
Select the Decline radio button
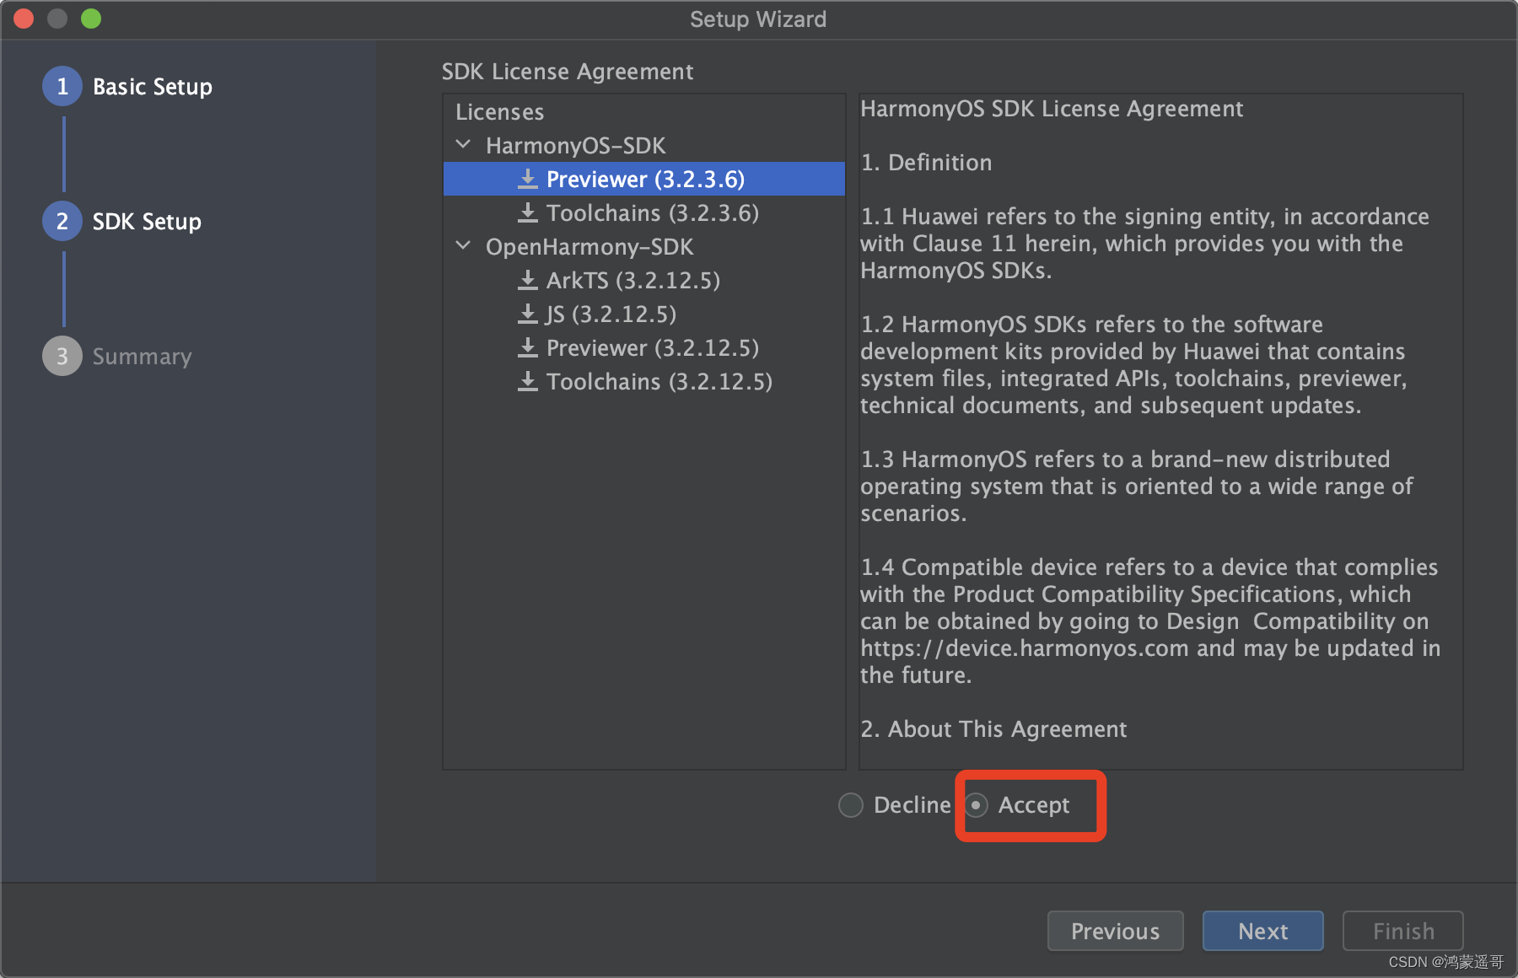click(x=851, y=805)
